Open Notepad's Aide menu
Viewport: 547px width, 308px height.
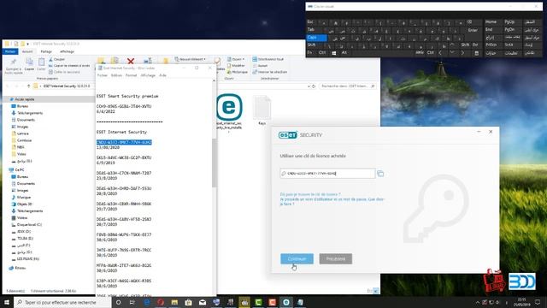[162, 75]
